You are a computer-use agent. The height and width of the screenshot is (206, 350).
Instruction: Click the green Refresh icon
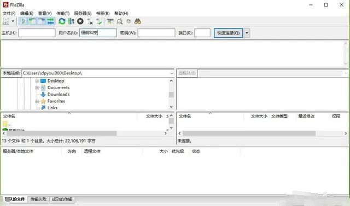[62, 21]
